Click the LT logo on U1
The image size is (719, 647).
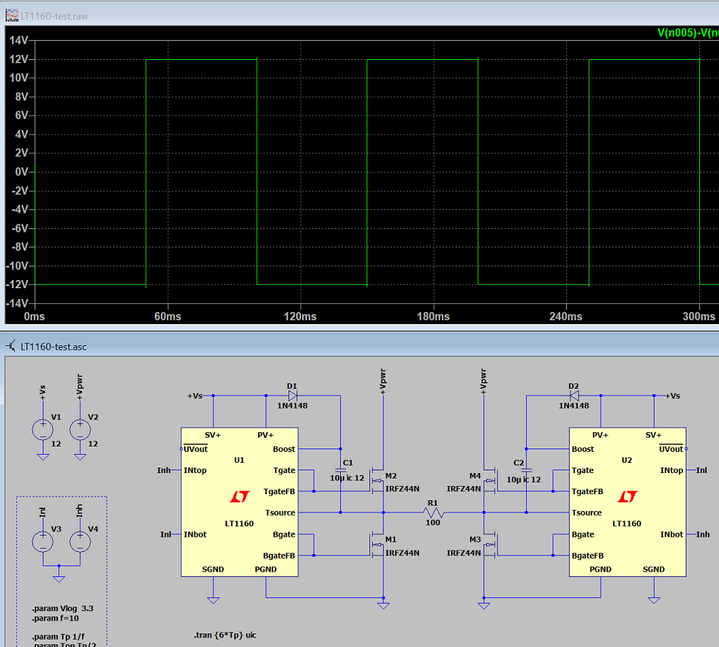click(240, 497)
